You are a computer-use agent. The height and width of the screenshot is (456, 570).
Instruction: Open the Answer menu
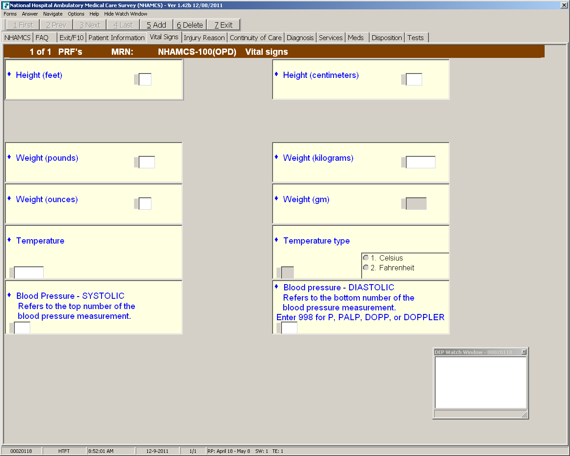[30, 14]
